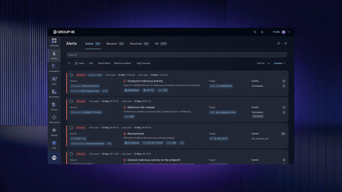This screenshot has width=342, height=192.
Task: Expand the Created sort dropdown
Action: (280, 63)
